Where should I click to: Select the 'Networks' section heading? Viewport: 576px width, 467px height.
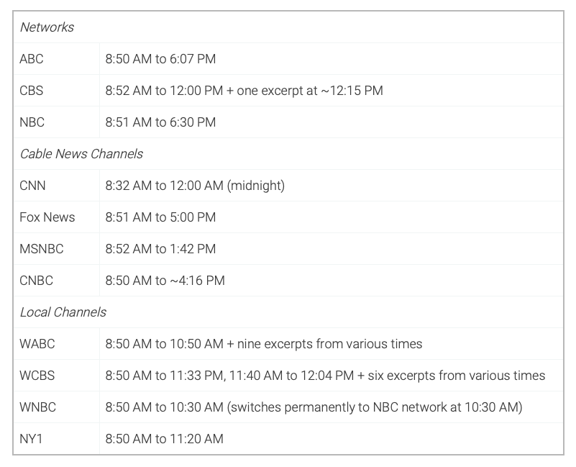point(47,27)
